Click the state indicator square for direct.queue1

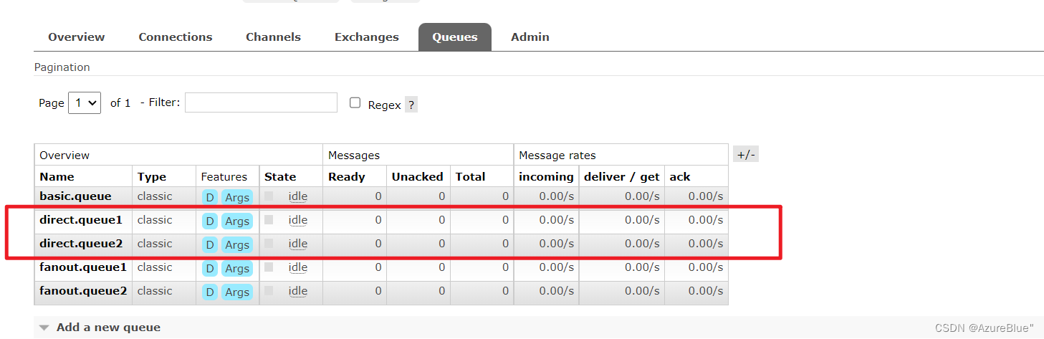tap(269, 219)
